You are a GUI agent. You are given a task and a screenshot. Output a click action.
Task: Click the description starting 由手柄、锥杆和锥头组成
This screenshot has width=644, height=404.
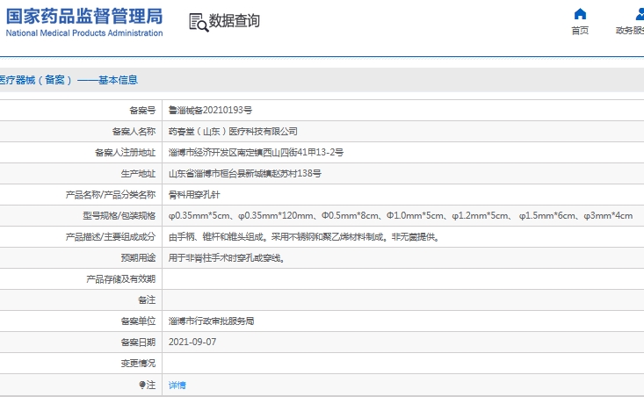304,237
